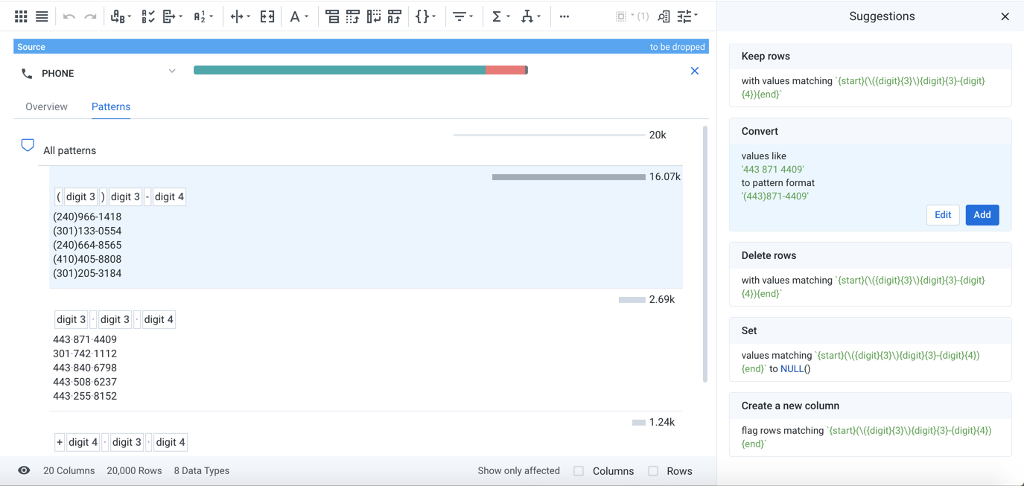Open the view settings sliders dropdown in toolbar
Viewport: 1024px width, 486px height.
[x=686, y=16]
